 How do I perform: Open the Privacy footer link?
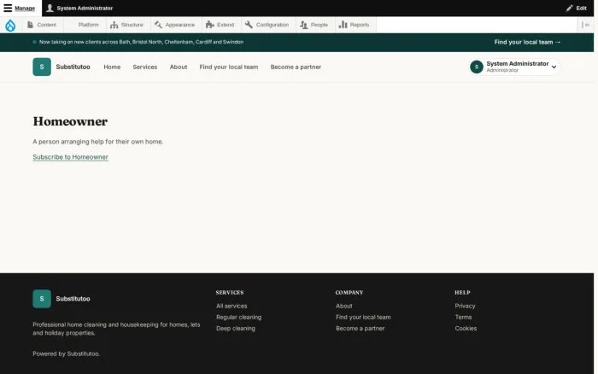tap(465, 307)
